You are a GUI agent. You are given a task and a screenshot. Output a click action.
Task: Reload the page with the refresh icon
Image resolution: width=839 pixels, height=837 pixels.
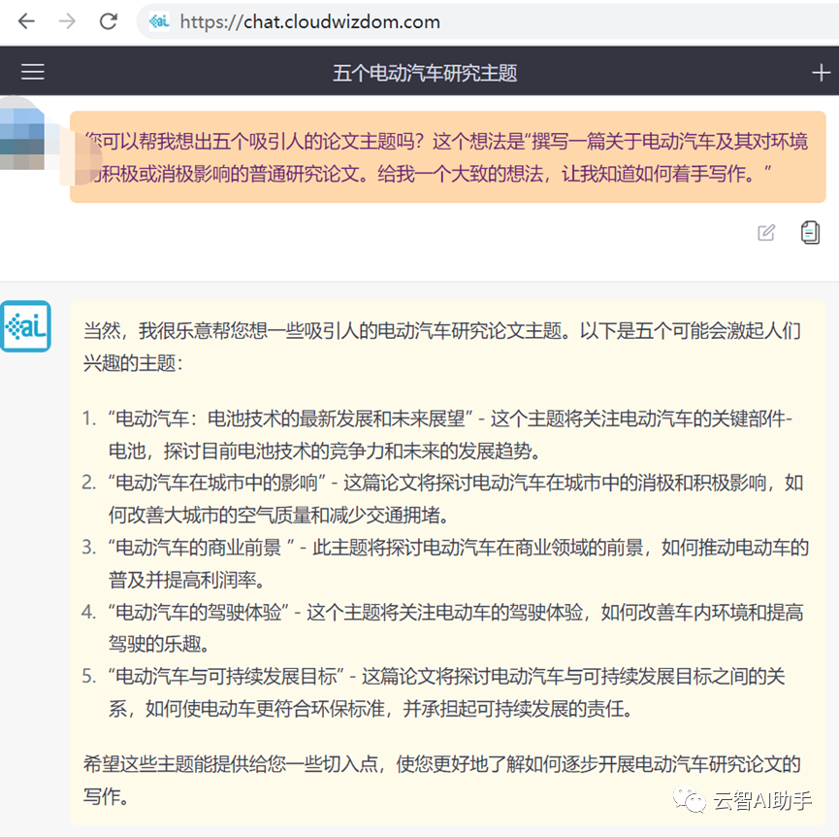109,21
